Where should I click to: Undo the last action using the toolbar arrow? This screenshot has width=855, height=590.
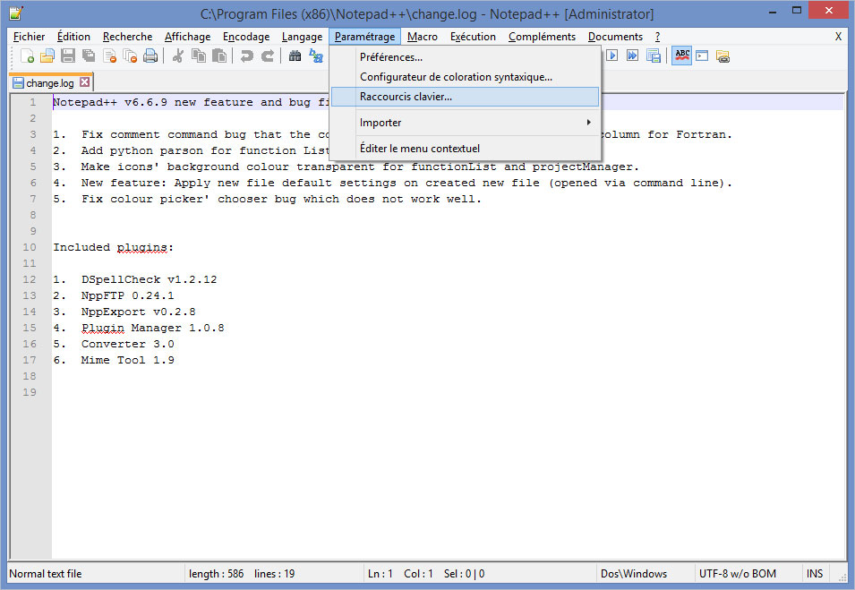246,56
